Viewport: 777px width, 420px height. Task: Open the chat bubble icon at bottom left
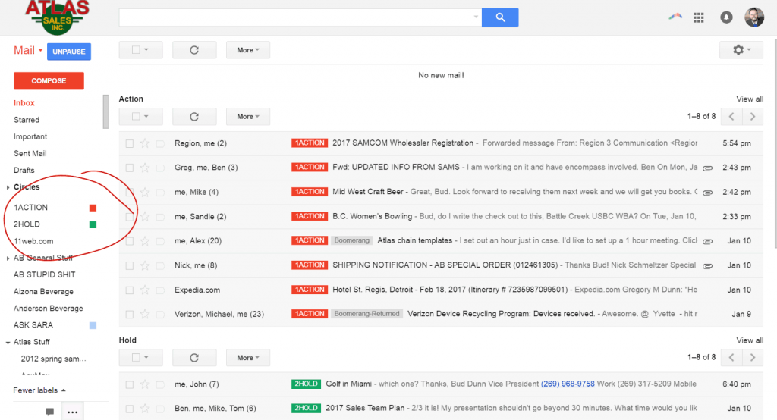click(x=49, y=412)
